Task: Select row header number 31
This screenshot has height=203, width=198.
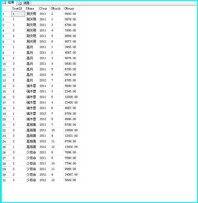Action: [x=7, y=180]
